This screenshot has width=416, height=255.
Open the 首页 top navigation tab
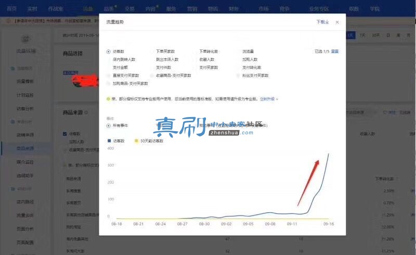pyautogui.click(x=11, y=9)
